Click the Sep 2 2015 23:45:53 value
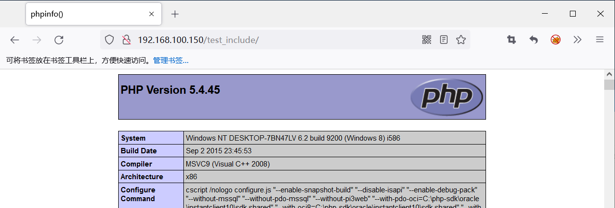The width and height of the screenshot is (615, 208). tap(219, 151)
